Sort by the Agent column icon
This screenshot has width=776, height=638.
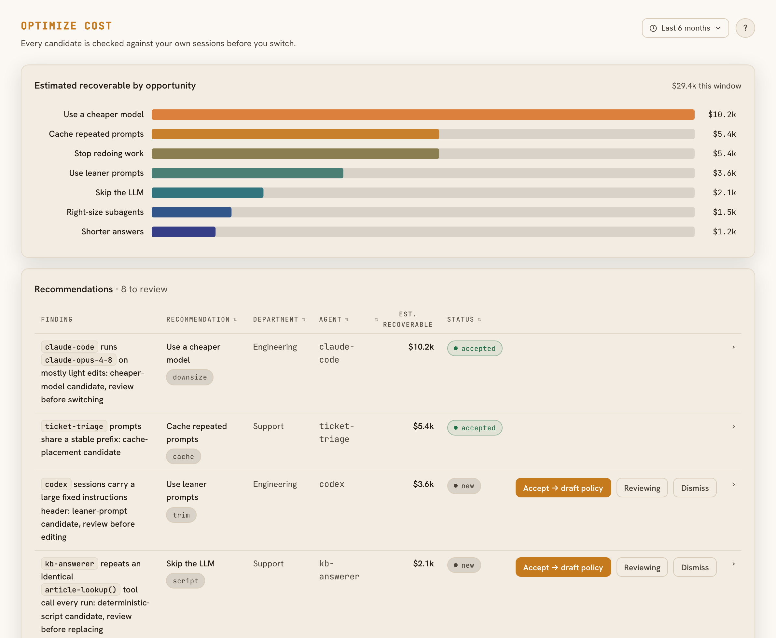(x=347, y=319)
